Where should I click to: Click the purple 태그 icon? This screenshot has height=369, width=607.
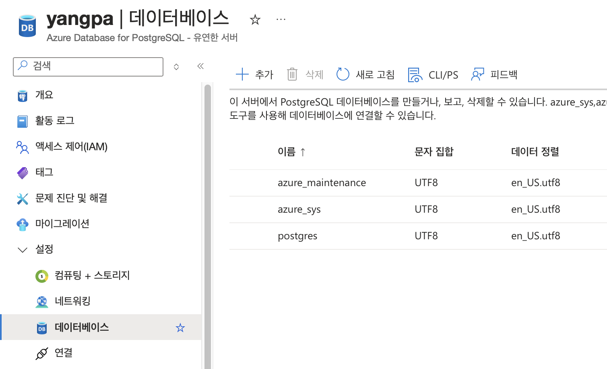(x=23, y=173)
